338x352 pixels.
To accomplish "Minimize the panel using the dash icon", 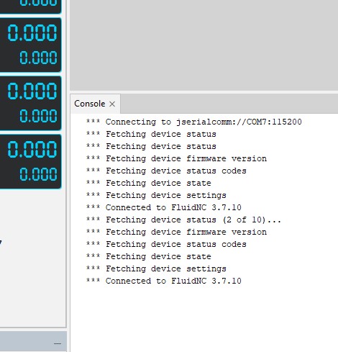I will tap(58, 344).
